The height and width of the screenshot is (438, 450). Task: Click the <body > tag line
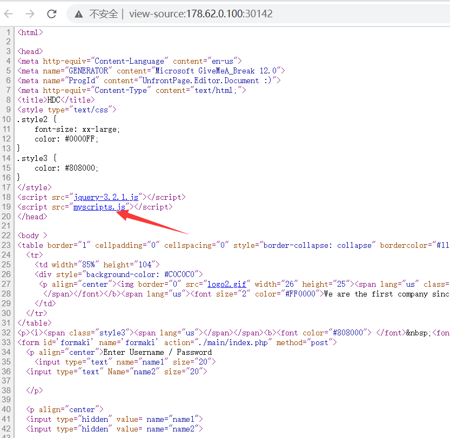[32, 235]
